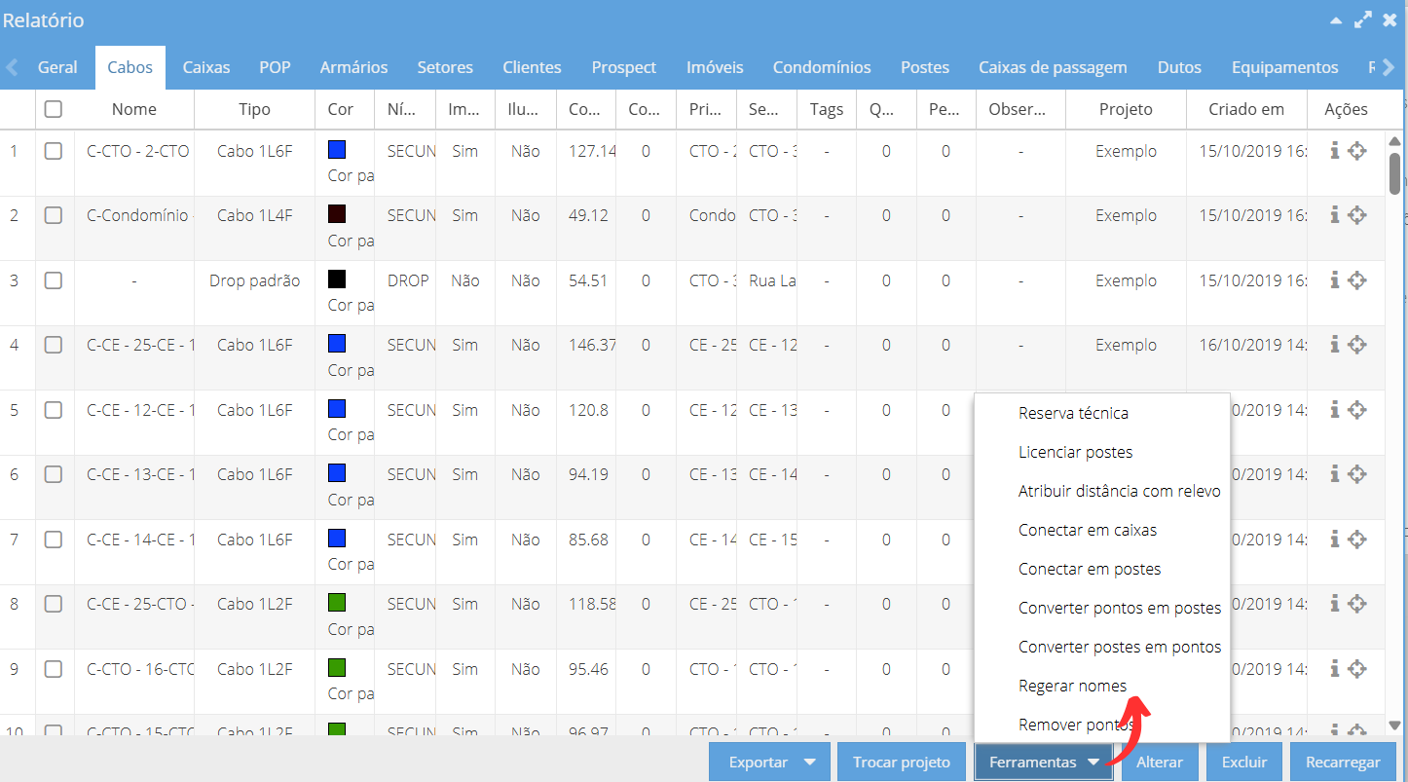Click the Alterar button
The height and width of the screenshot is (782, 1408).
click(1160, 763)
